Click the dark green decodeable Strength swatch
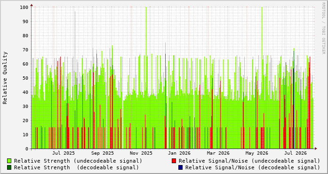 [9, 167]
